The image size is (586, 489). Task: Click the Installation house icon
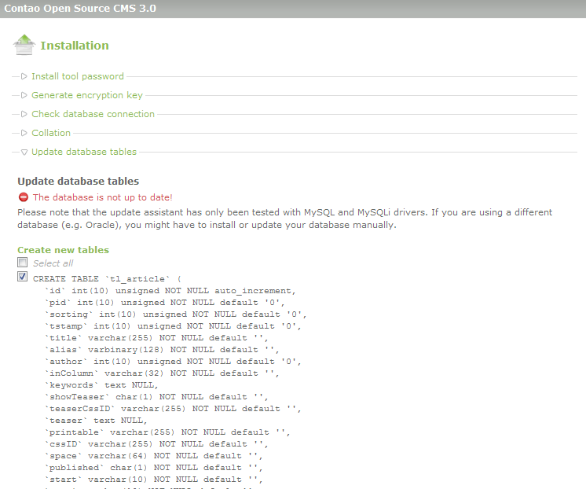click(x=24, y=45)
